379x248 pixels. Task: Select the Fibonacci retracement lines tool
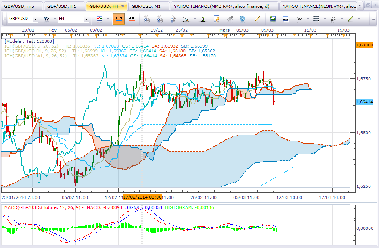pos(316,19)
